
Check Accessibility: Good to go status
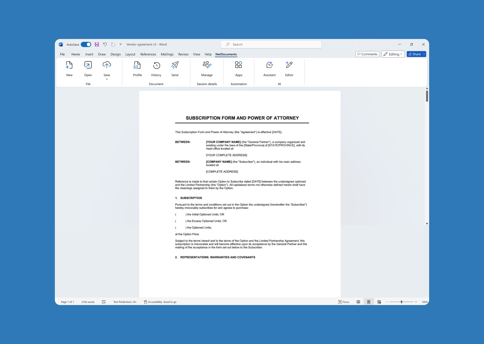[x=160, y=302]
